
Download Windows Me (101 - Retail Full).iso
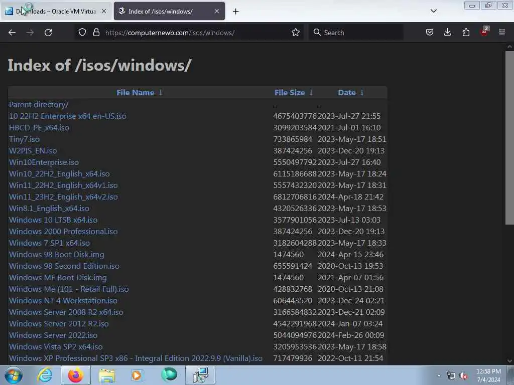click(69, 289)
